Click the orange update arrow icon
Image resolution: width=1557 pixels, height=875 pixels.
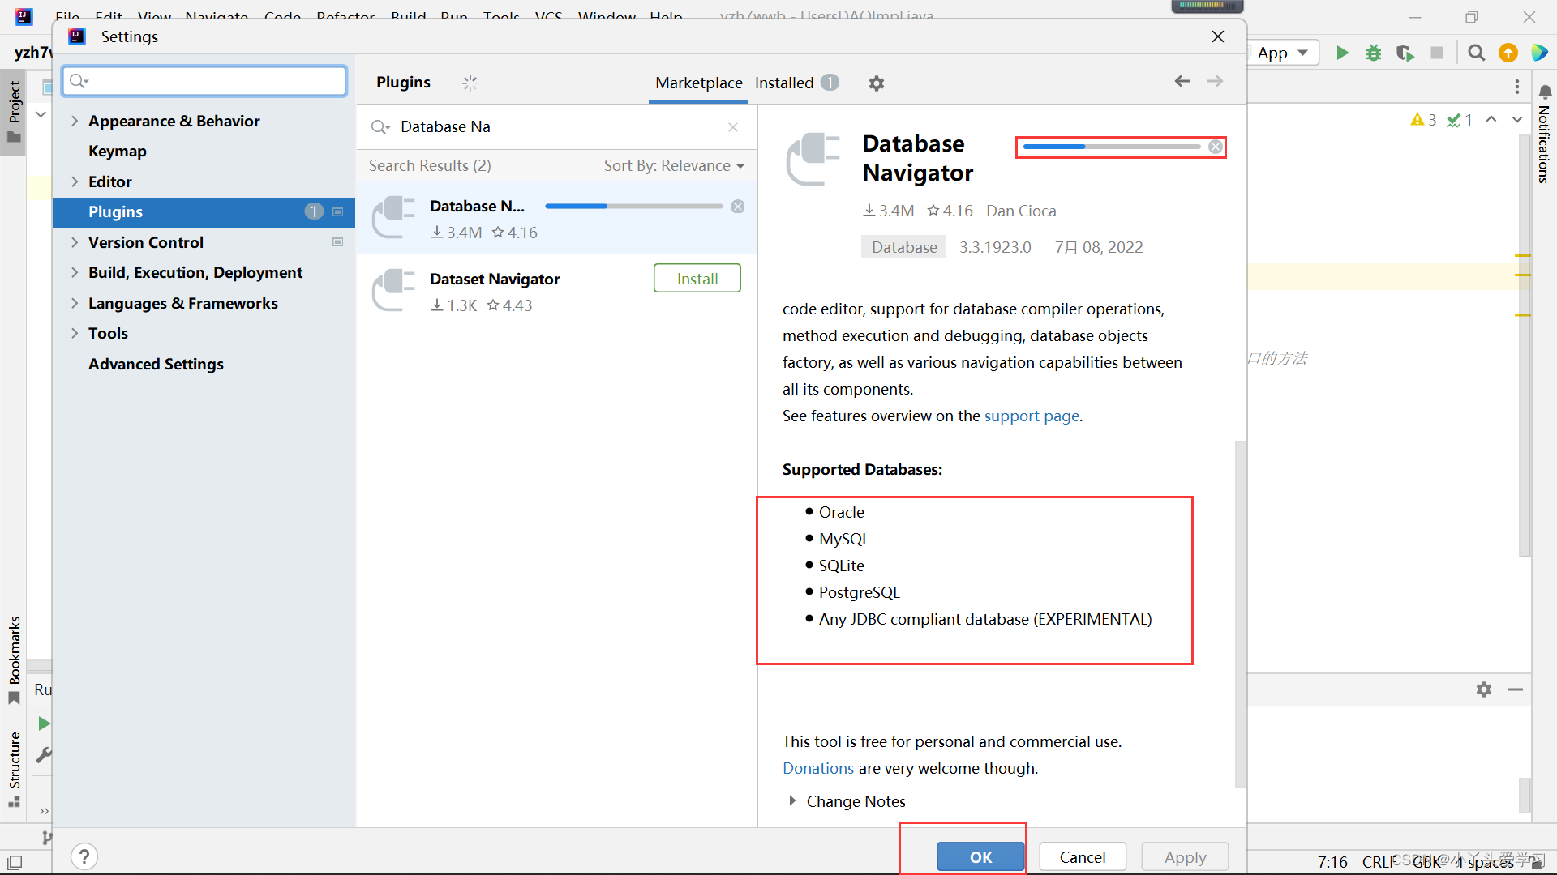tap(1508, 53)
